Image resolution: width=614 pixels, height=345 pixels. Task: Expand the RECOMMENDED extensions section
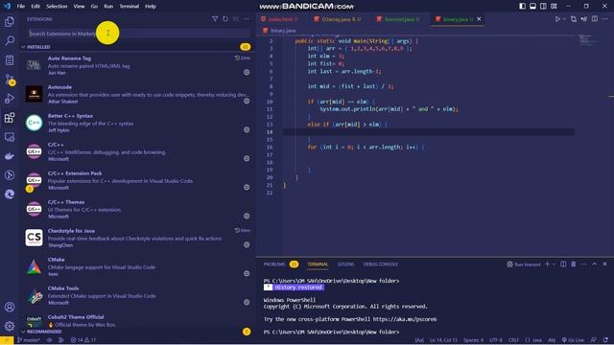click(136, 332)
